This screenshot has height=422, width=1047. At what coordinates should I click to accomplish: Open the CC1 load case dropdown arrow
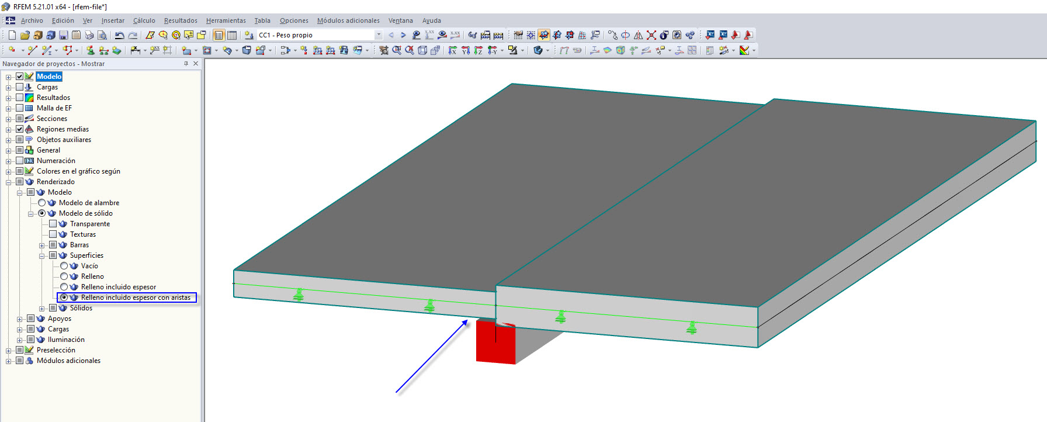click(379, 35)
